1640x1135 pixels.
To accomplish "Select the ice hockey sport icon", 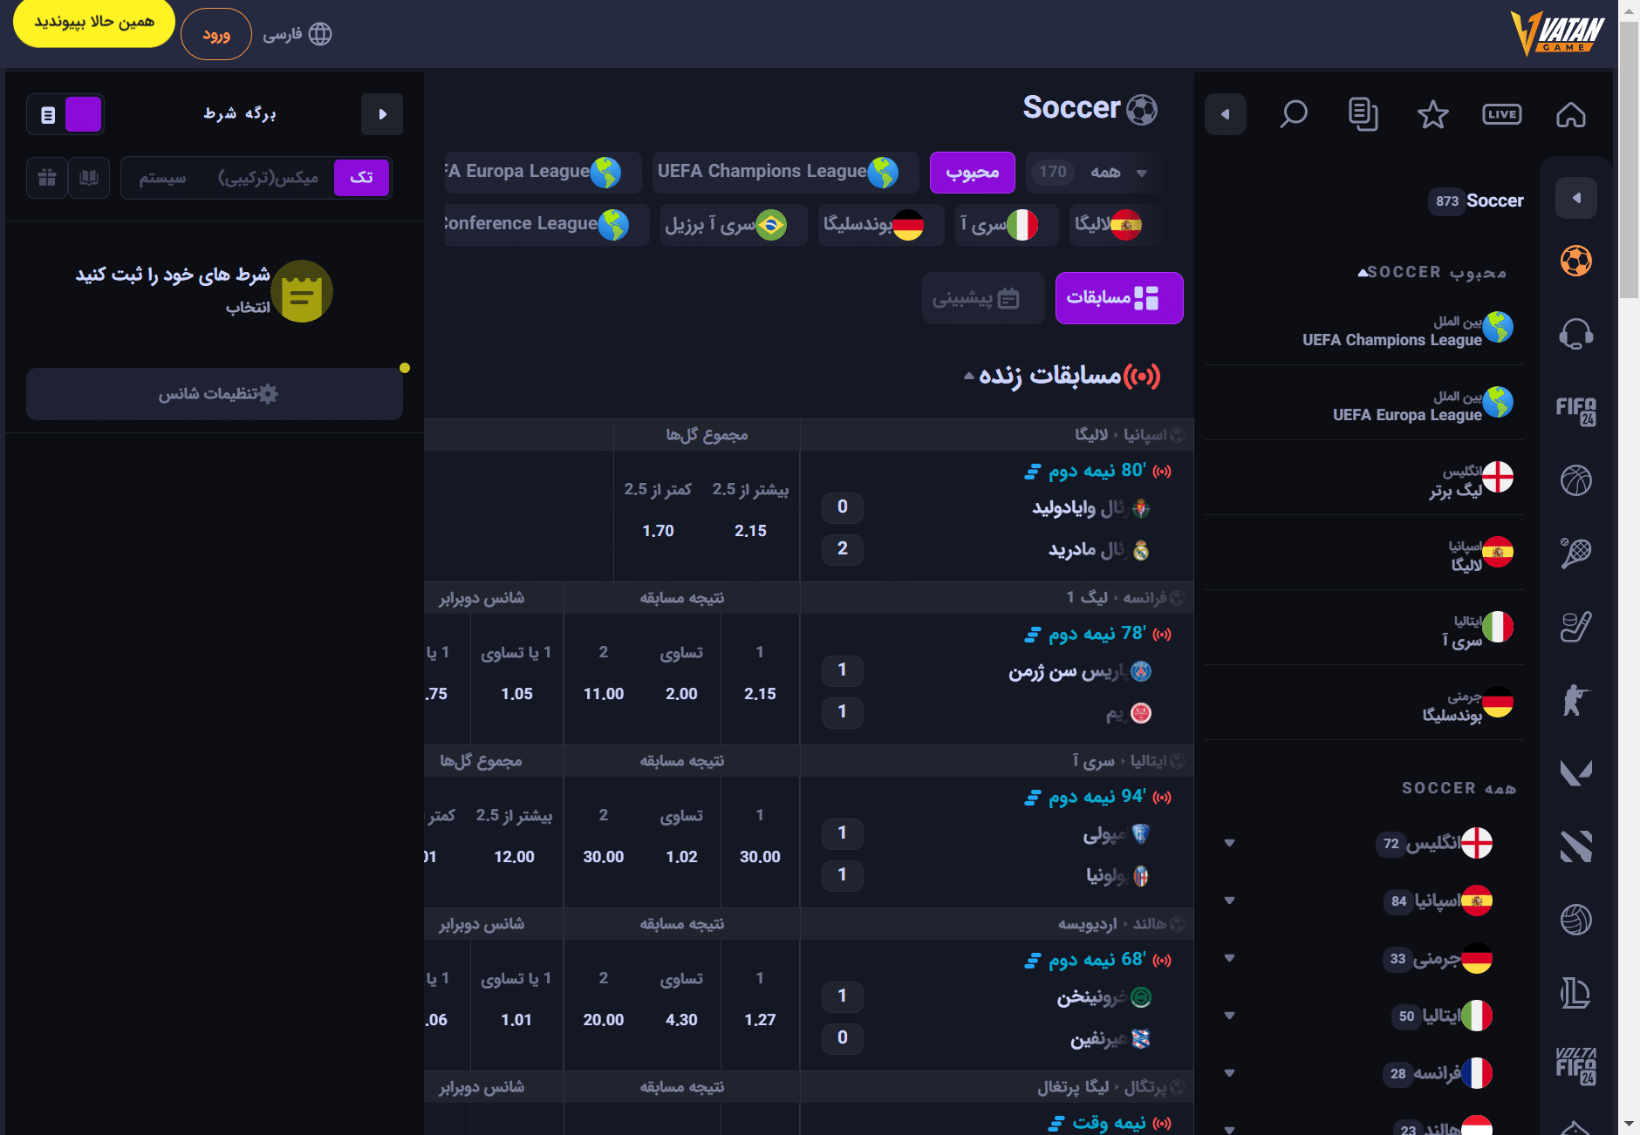I will [x=1576, y=626].
